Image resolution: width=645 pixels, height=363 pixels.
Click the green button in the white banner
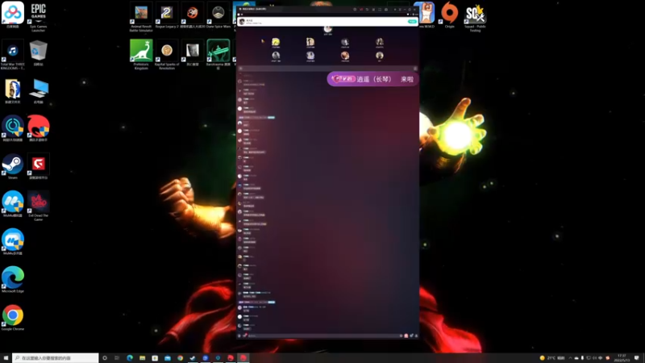point(412,22)
